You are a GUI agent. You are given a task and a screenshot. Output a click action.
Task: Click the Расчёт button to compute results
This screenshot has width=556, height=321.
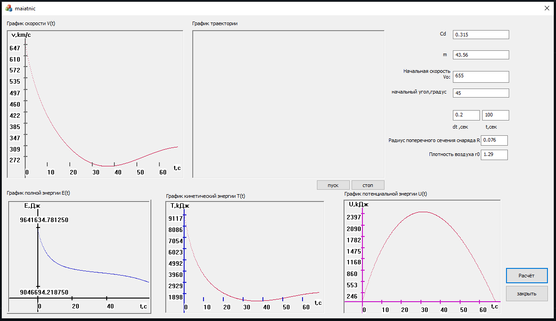(x=527, y=276)
